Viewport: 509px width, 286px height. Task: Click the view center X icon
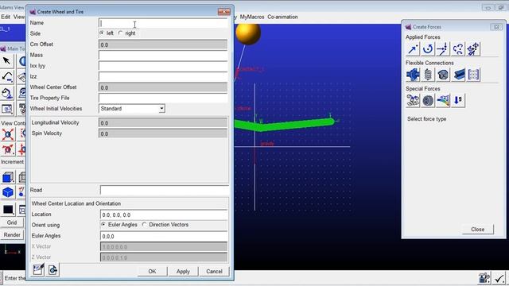(7, 134)
